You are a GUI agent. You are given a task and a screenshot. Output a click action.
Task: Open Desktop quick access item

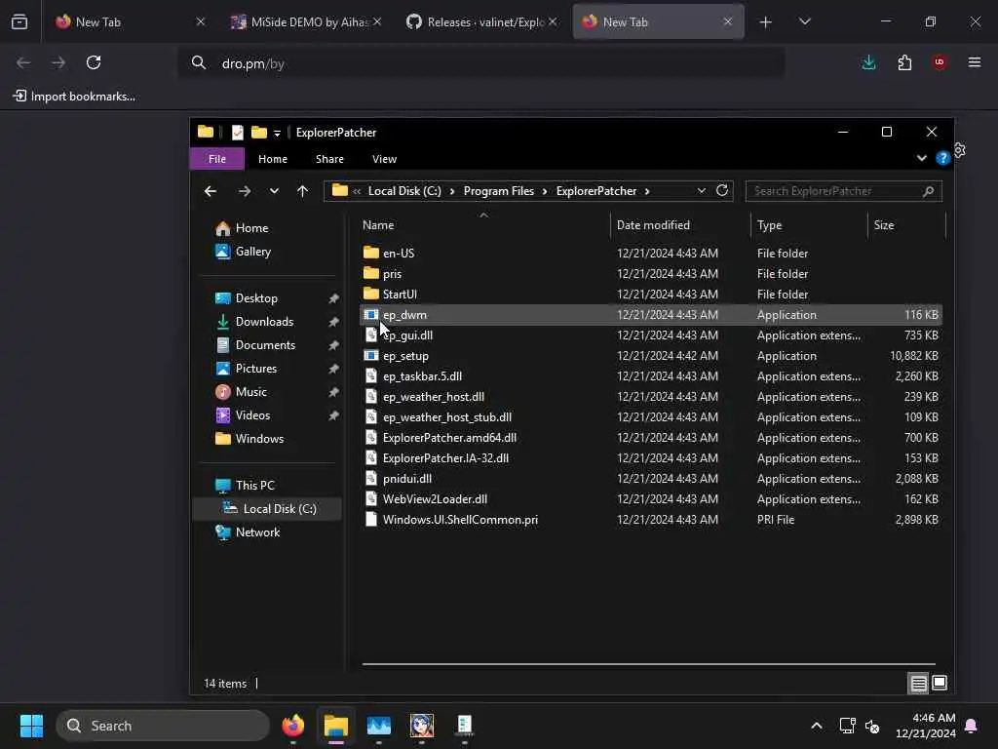pos(256,298)
